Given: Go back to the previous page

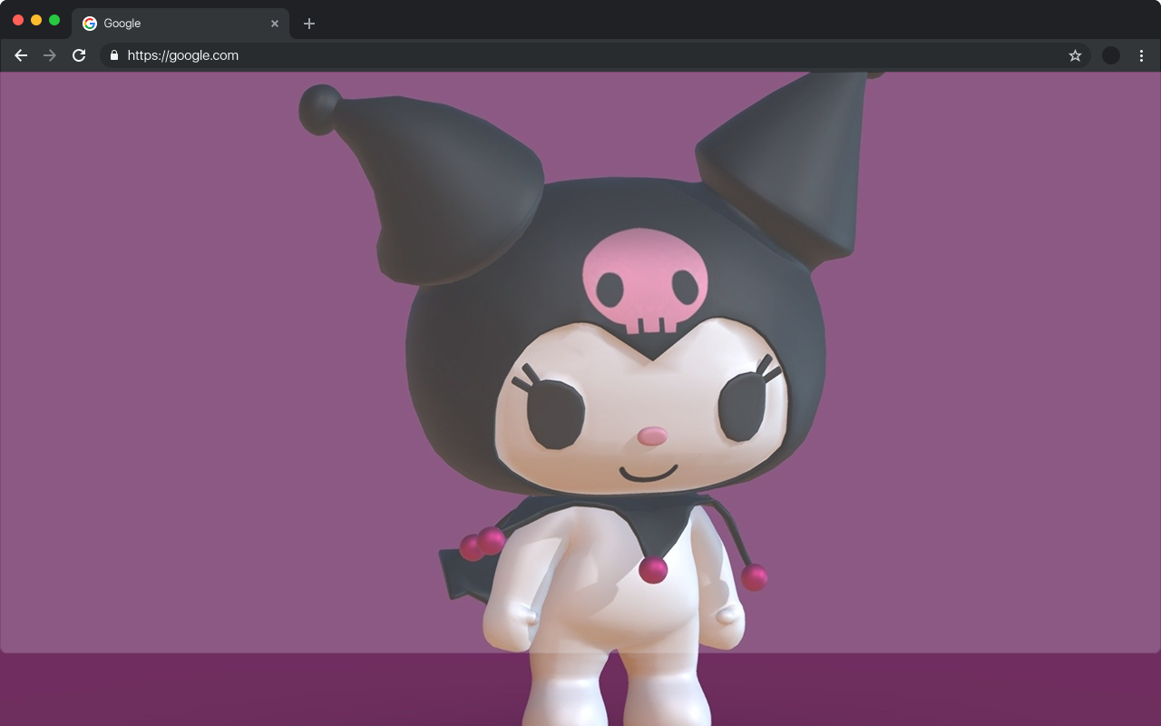Looking at the screenshot, I should [21, 55].
